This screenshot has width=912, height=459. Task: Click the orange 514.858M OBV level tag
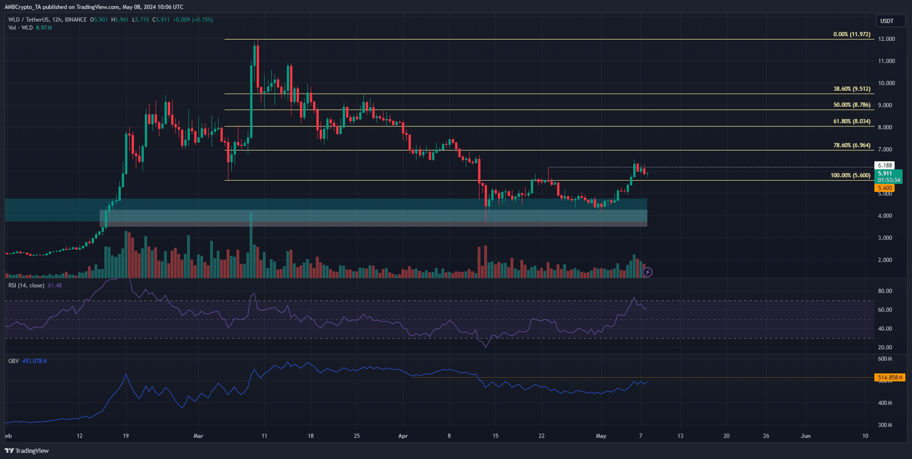coord(890,378)
